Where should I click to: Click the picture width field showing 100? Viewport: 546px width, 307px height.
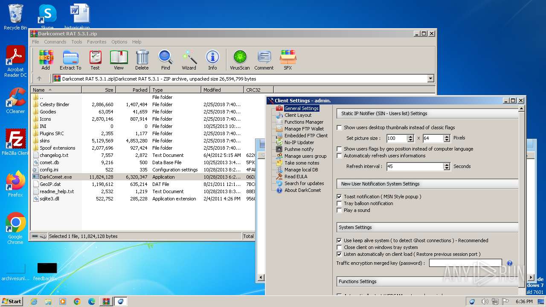click(397, 138)
